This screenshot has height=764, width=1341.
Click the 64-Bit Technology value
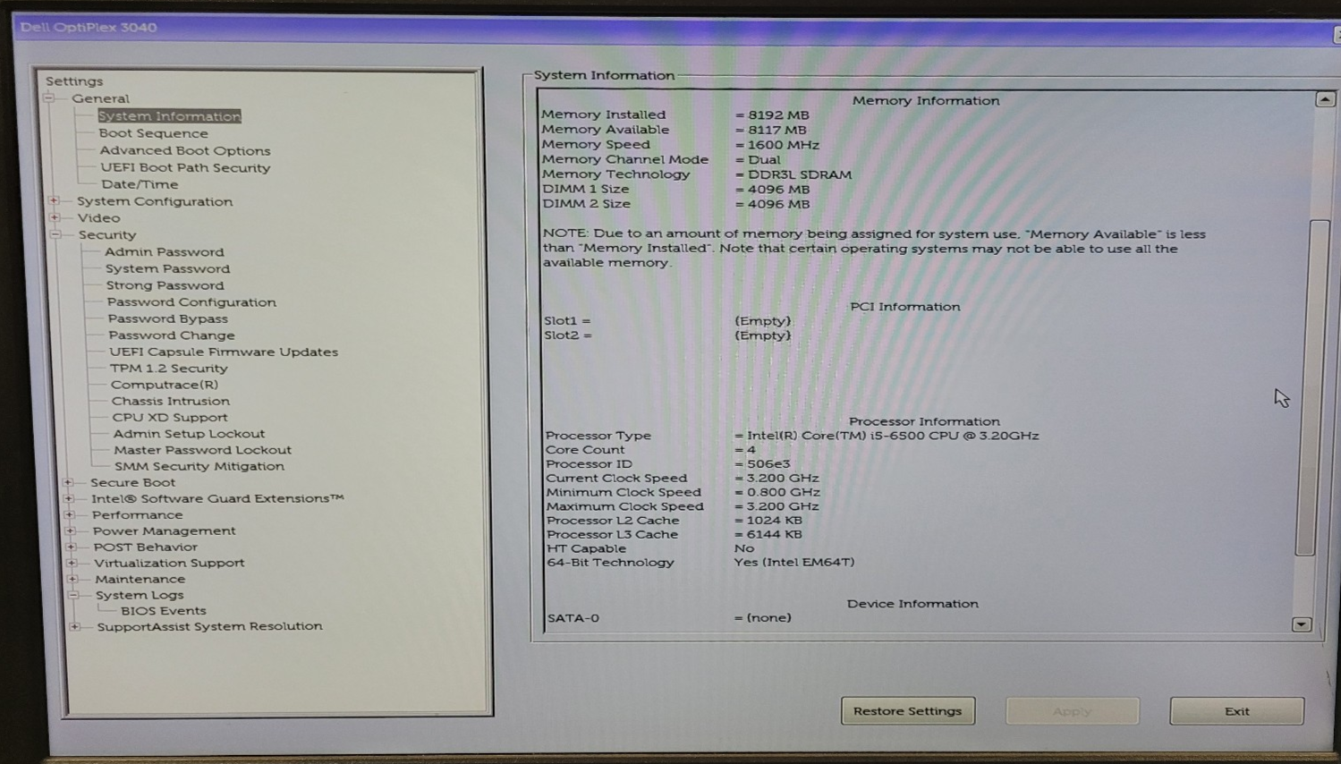[794, 563]
